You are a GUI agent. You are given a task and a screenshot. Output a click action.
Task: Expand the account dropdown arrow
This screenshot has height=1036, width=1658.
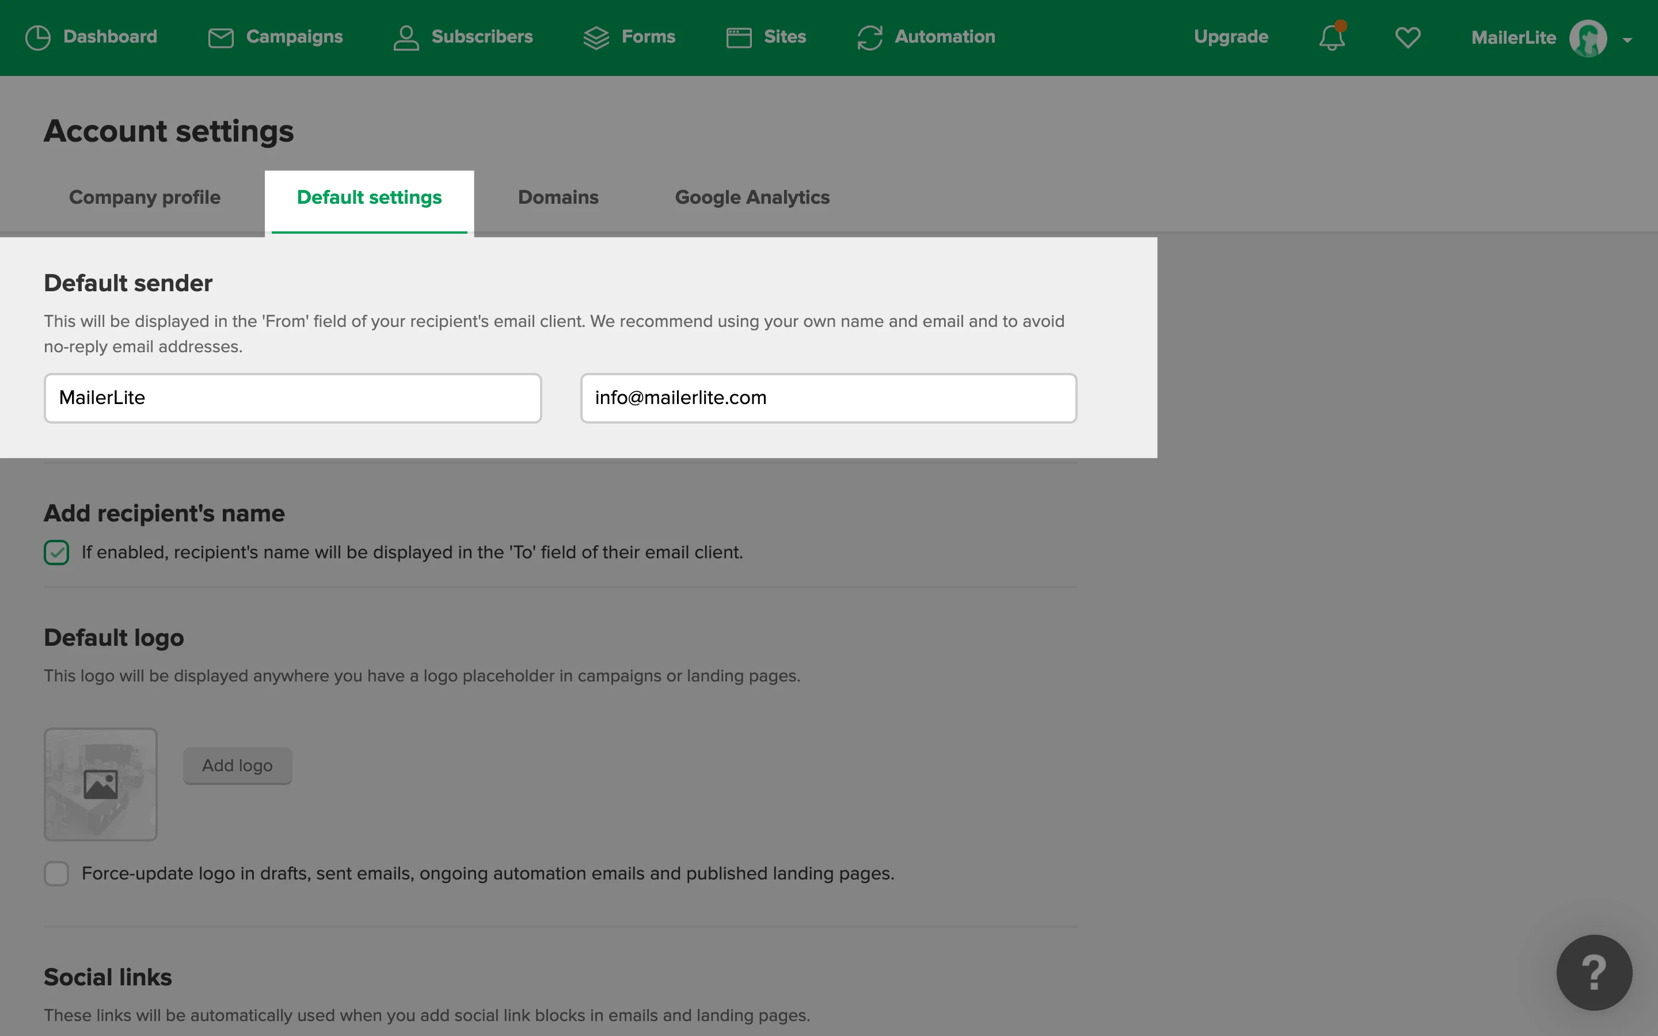point(1627,40)
